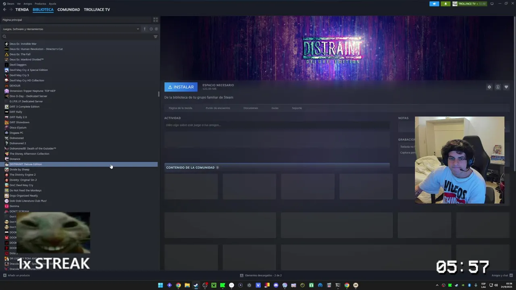
Task: Open Steam announcements megaphone icon
Action: 434,4
